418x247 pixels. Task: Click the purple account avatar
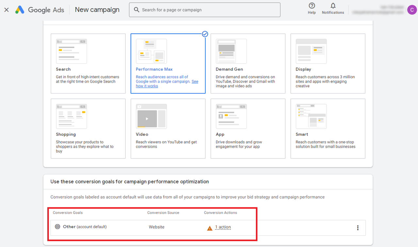pyautogui.click(x=412, y=10)
